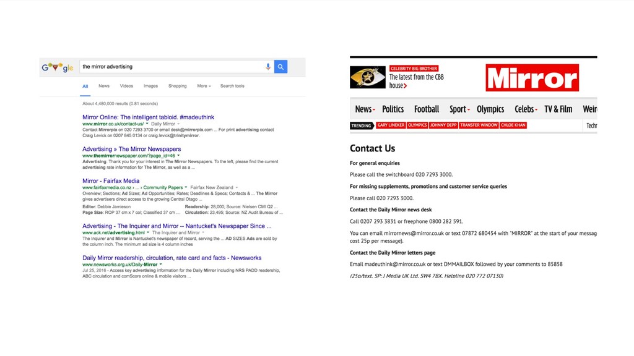Activate the voice search microphone icon

coord(267,67)
